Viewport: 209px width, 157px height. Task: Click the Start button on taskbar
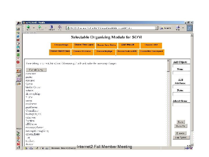click(x=19, y=23)
